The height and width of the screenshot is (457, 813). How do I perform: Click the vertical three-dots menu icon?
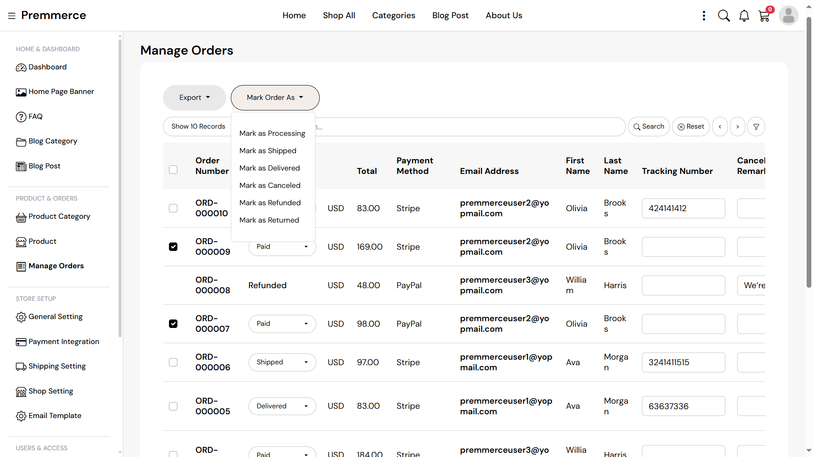click(704, 16)
